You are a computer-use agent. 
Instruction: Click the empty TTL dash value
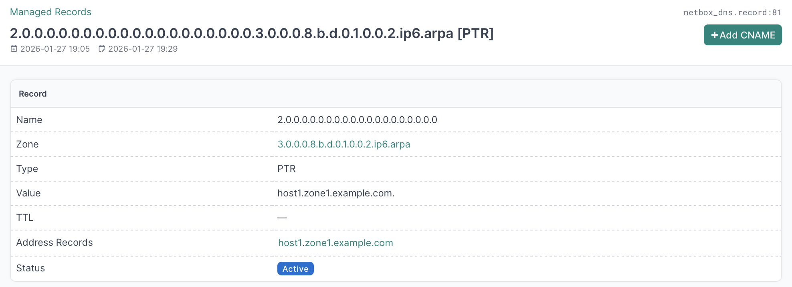click(x=282, y=218)
